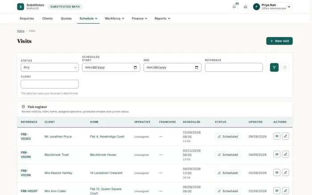Open the Clients tab
The height and width of the screenshot is (195, 312).
pyautogui.click(x=47, y=19)
